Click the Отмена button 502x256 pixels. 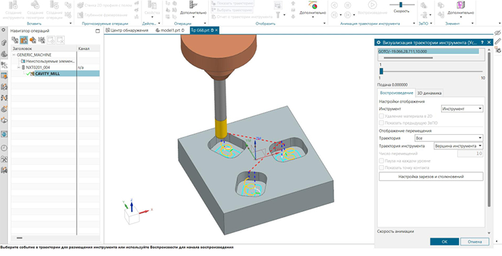click(474, 242)
